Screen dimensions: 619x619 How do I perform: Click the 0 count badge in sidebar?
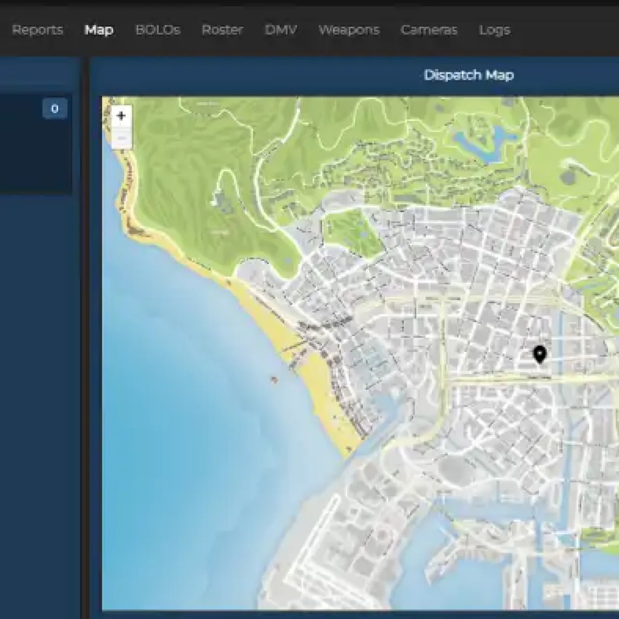(55, 108)
